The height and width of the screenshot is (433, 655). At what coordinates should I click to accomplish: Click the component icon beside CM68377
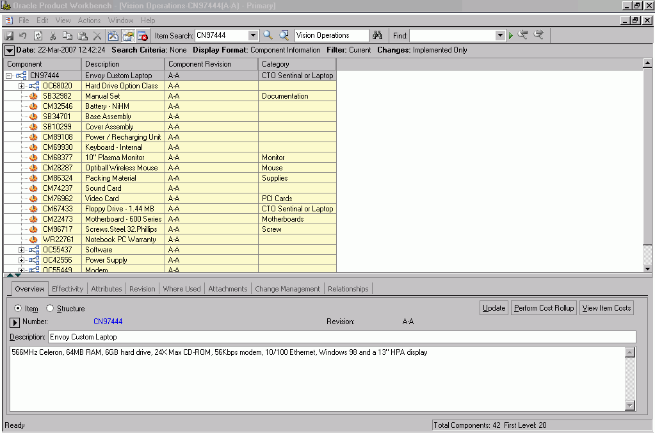click(x=33, y=158)
